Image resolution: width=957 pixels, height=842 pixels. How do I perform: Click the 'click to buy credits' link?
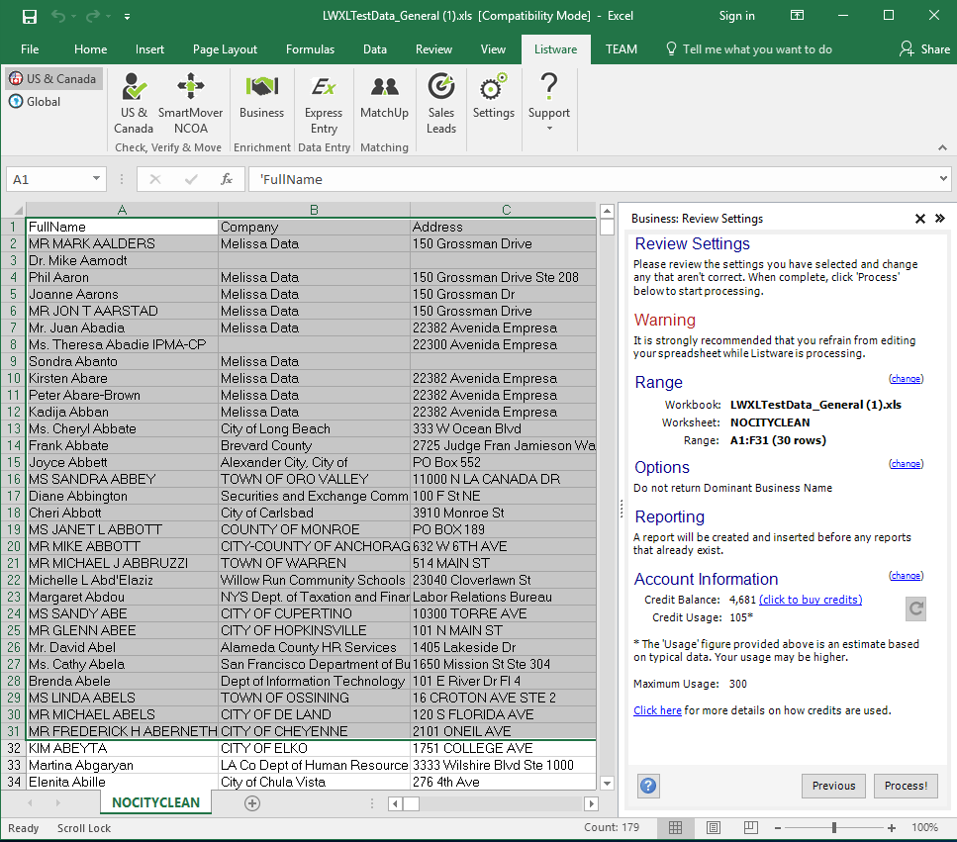[810, 600]
